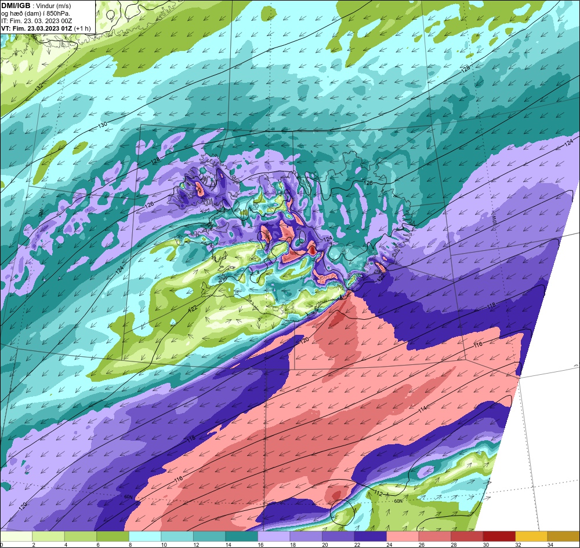Viewport: 580px width, 548px height.
Task: Click the legend tick label 20
Action: click(325, 545)
